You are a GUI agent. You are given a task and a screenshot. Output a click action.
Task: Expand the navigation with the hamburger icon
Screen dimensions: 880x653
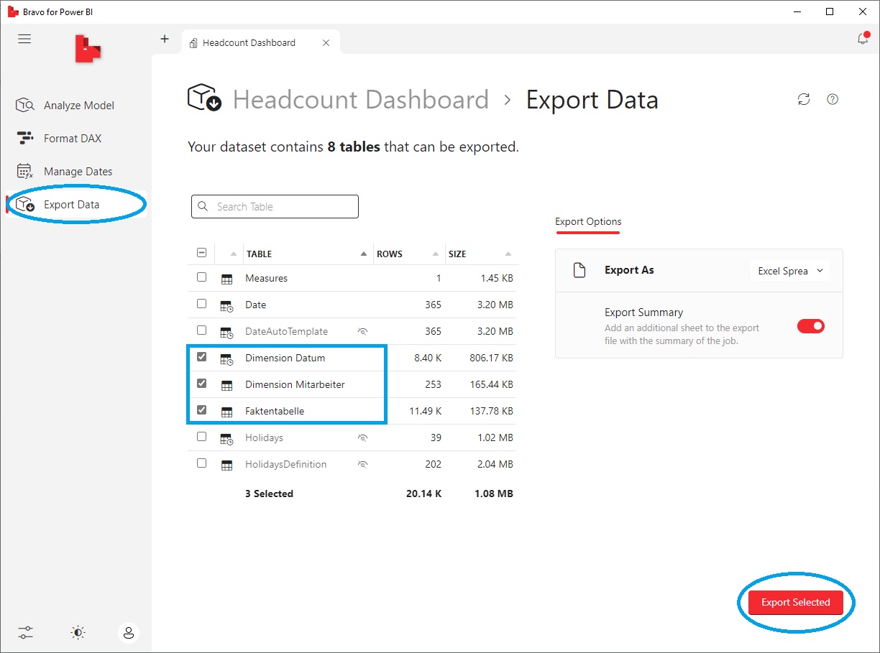click(24, 39)
